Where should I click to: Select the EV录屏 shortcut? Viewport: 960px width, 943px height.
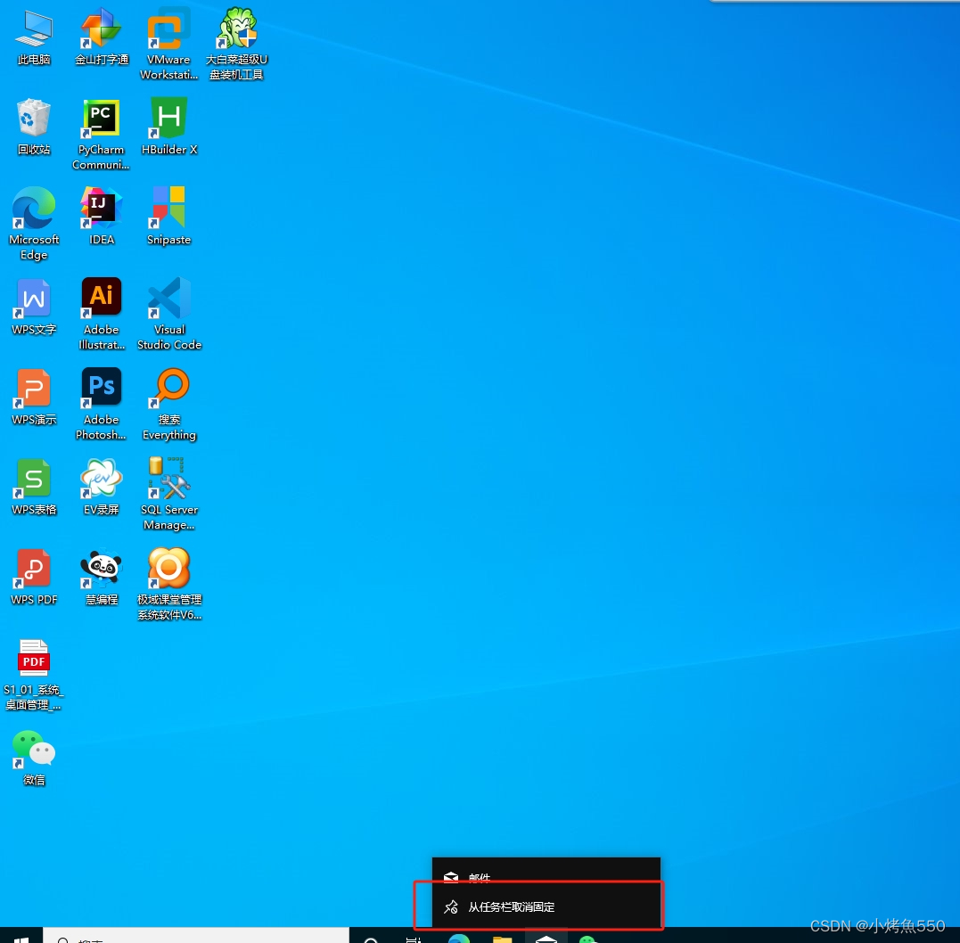(x=102, y=486)
